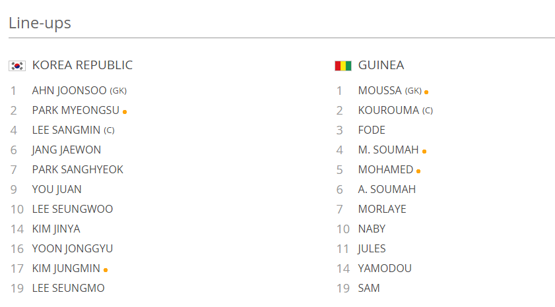Click the yellow dot beside Park Myeongsu

125,111
